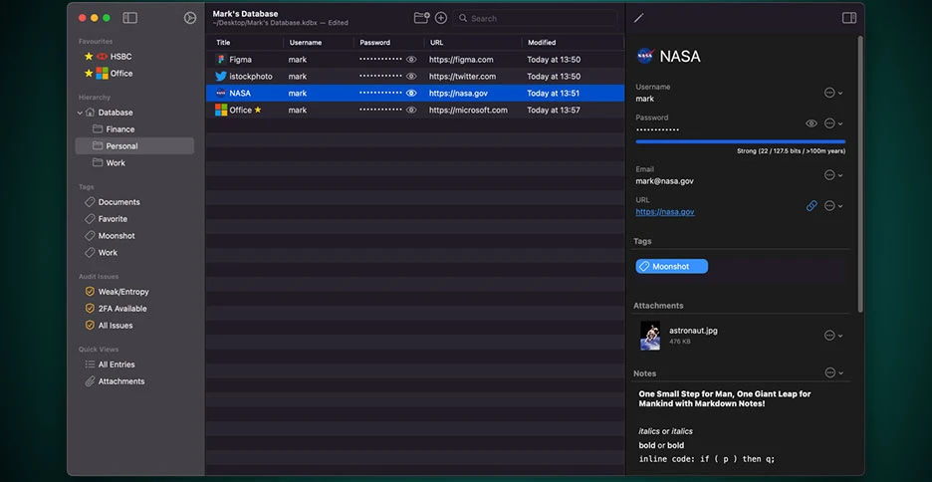
Task: Toggle the left sidebar panel icon
Action: tap(129, 18)
